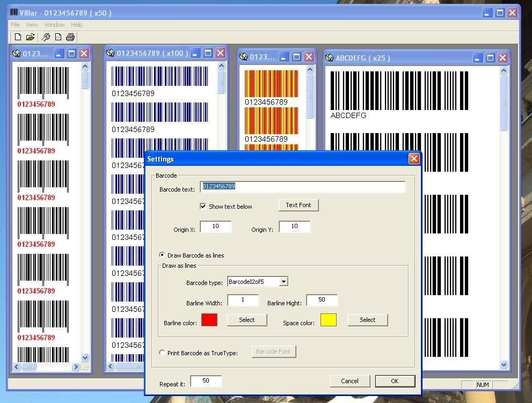Select Print Barcode as TrueType radio button
This screenshot has width=532, height=403.
(x=162, y=353)
